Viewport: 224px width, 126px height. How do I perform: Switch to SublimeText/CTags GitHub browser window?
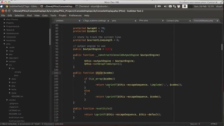click(x=22, y=6)
